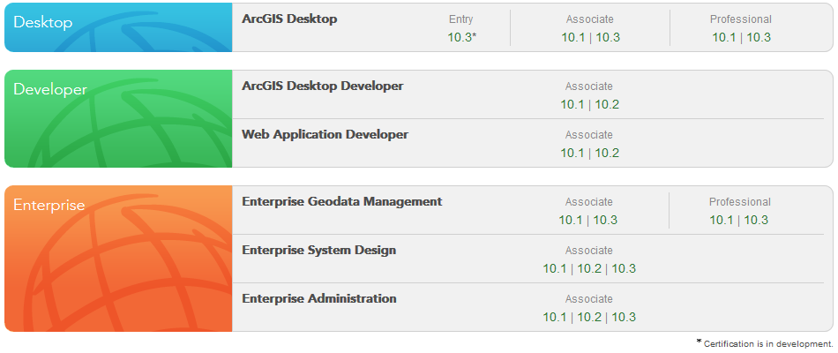Click the Enterprise Administration title
838x353 pixels.
coord(319,298)
